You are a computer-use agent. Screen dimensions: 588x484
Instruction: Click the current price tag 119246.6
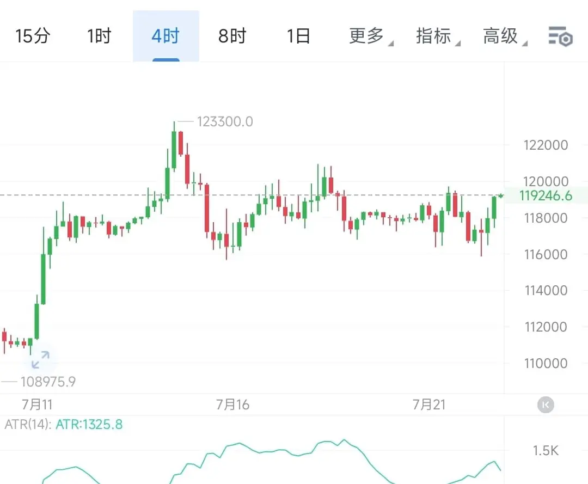546,195
